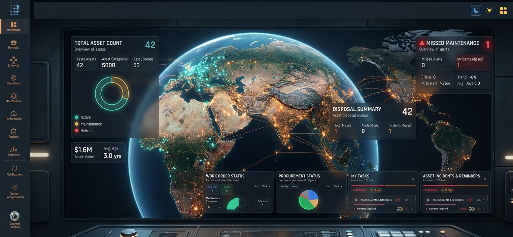Image resolution: width=513 pixels, height=237 pixels.
Task: Select the Yearly tab in Procurement Status
Action: point(295,186)
